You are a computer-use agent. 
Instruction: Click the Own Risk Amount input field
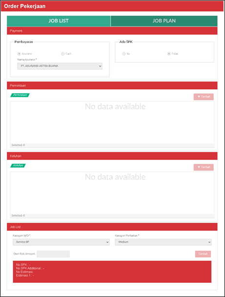[x=53, y=254]
